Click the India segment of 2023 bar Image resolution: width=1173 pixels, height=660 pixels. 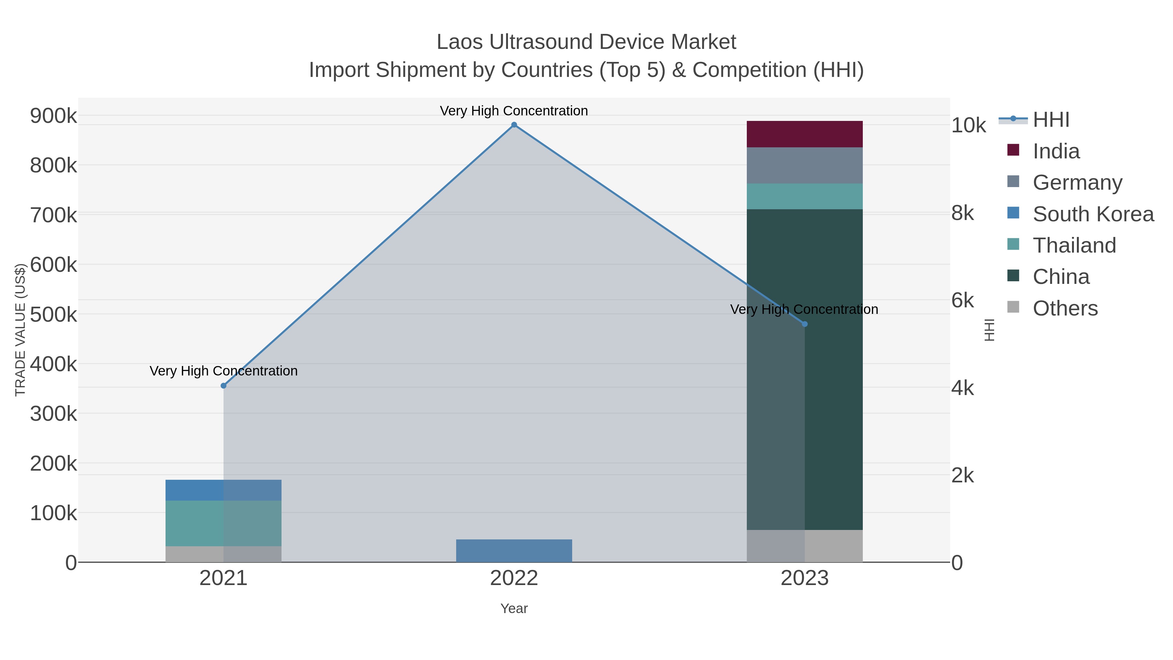coord(804,134)
